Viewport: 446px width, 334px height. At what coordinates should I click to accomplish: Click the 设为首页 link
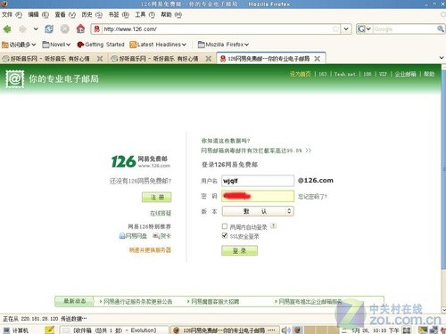[301, 74]
